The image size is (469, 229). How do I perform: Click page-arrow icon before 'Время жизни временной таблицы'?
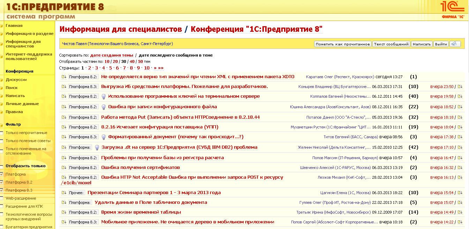pyautogui.click(x=64, y=212)
